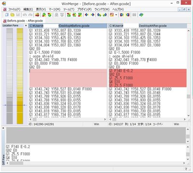Image resolution: width=193 pixels, height=173 pixels.
Task: Click the empty pink diff block in left pane
Action: pyautogui.click(x=68, y=78)
